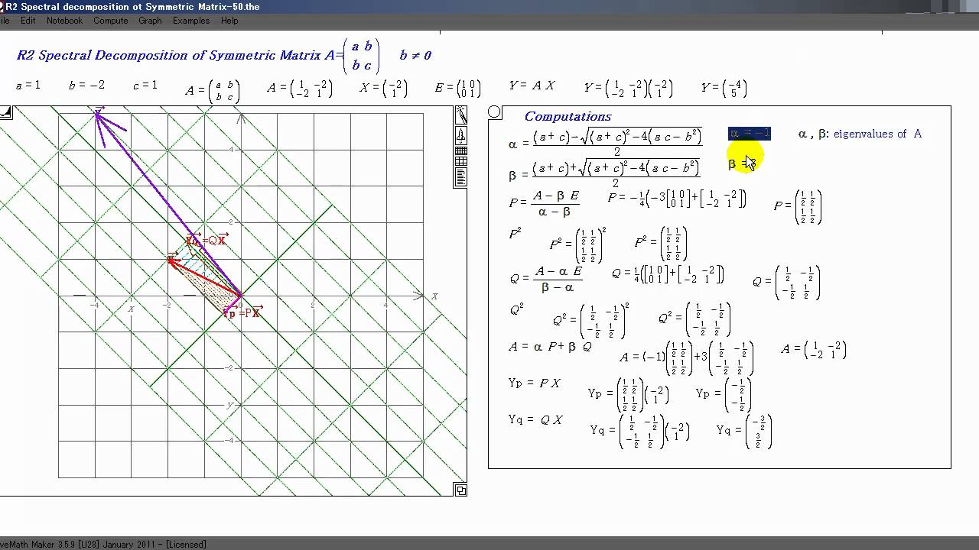This screenshot has width=979, height=550.
Task: Open the Compute menu
Action: coord(111,21)
